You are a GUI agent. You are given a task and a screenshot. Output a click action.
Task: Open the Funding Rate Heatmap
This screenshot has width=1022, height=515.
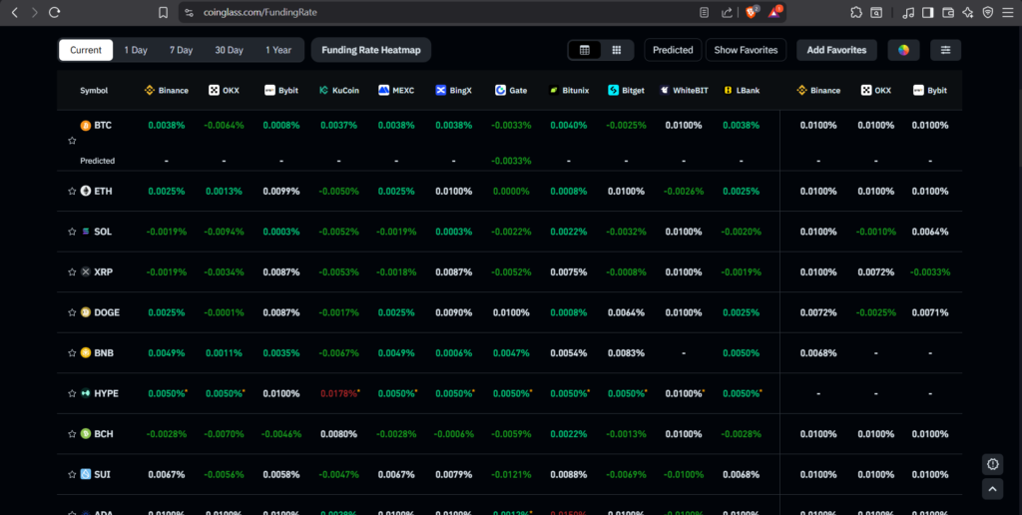(370, 50)
